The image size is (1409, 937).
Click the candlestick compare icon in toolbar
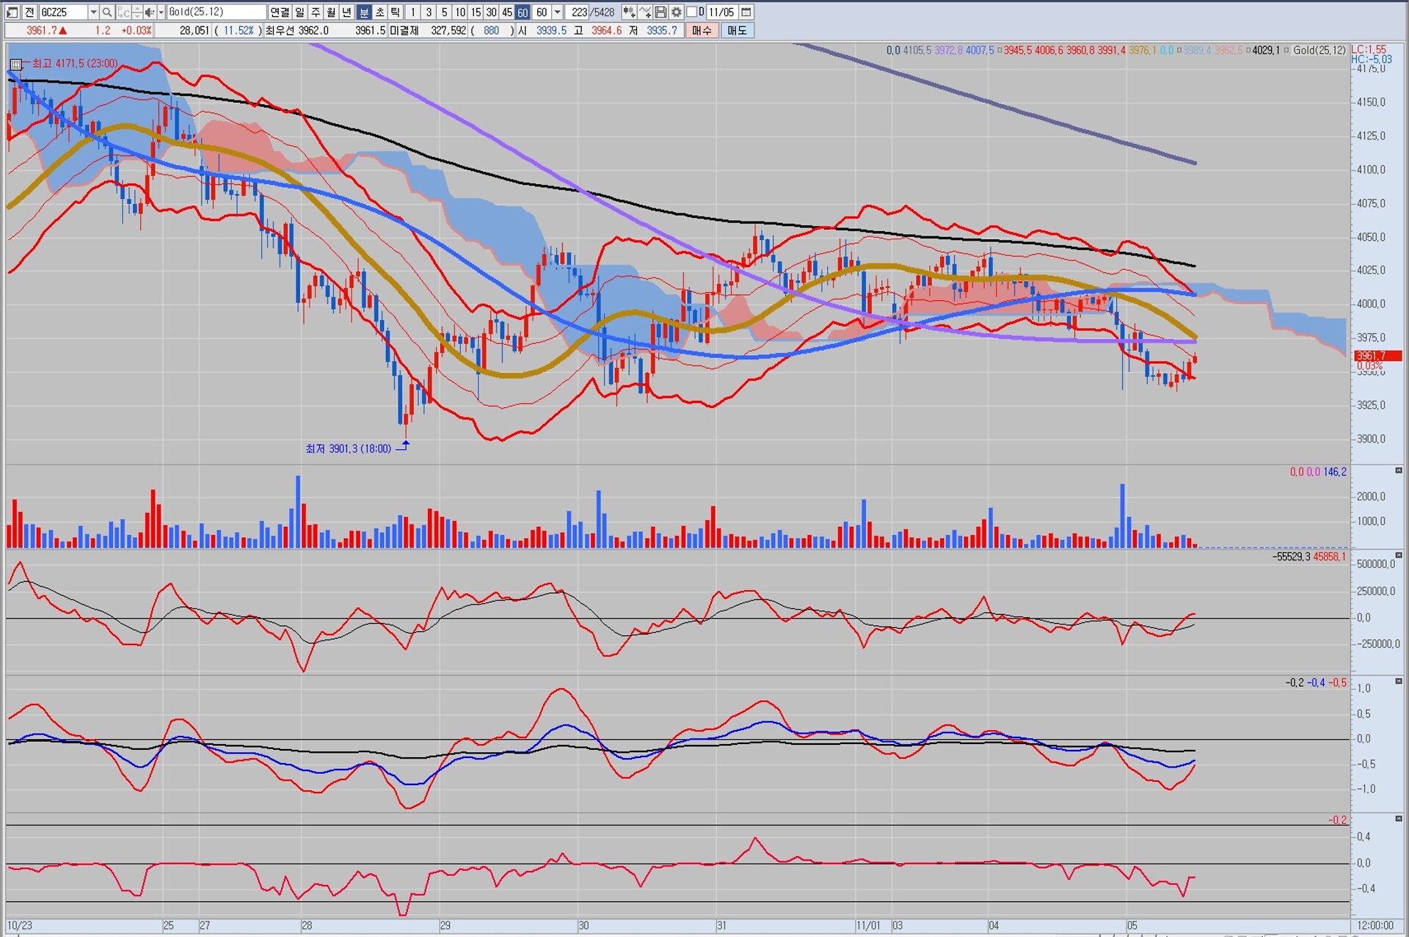629,12
